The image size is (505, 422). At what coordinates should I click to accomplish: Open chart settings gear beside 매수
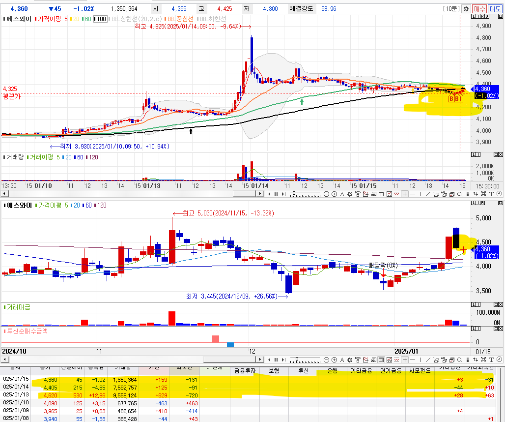tap(466, 9)
